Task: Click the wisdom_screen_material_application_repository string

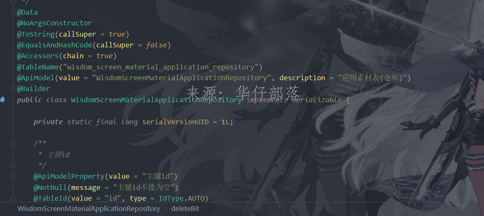Action: tap(160, 67)
